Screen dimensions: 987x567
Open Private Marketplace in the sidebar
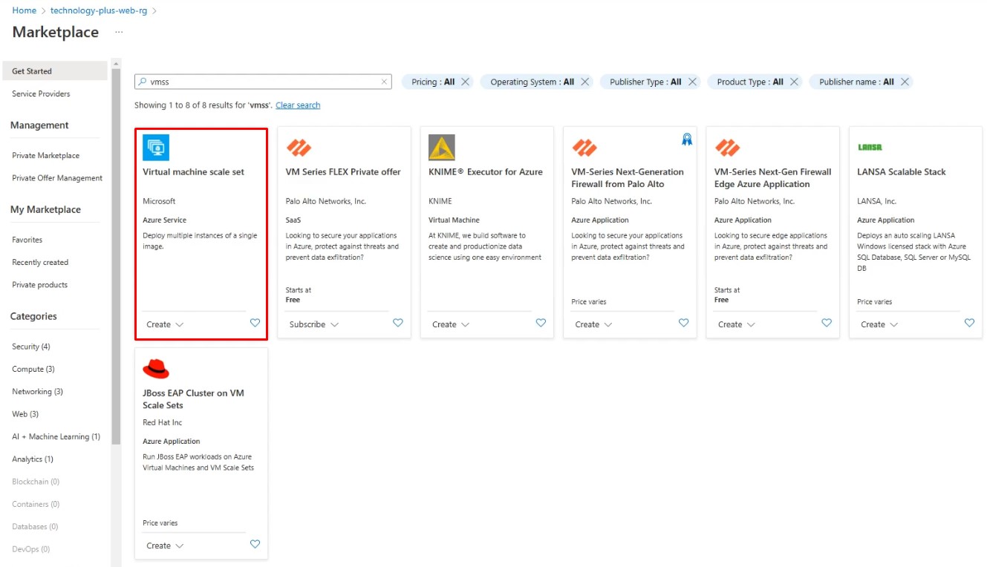pos(45,156)
